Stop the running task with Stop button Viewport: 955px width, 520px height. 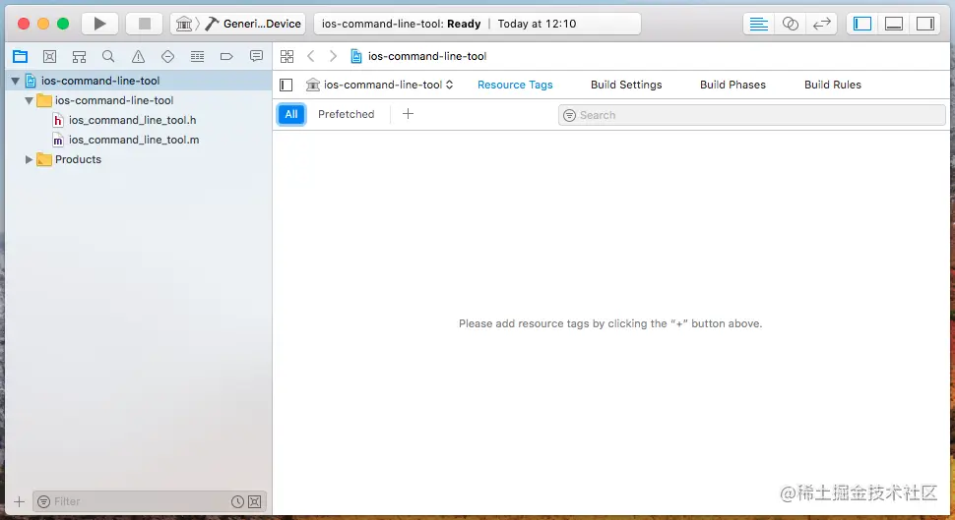tap(145, 24)
